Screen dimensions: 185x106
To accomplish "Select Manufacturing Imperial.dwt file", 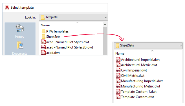I will 142,81.
